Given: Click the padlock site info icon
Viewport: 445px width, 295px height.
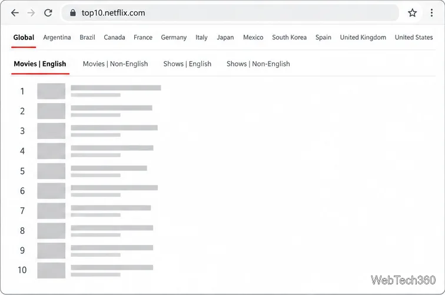Looking at the screenshot, I should [72, 13].
